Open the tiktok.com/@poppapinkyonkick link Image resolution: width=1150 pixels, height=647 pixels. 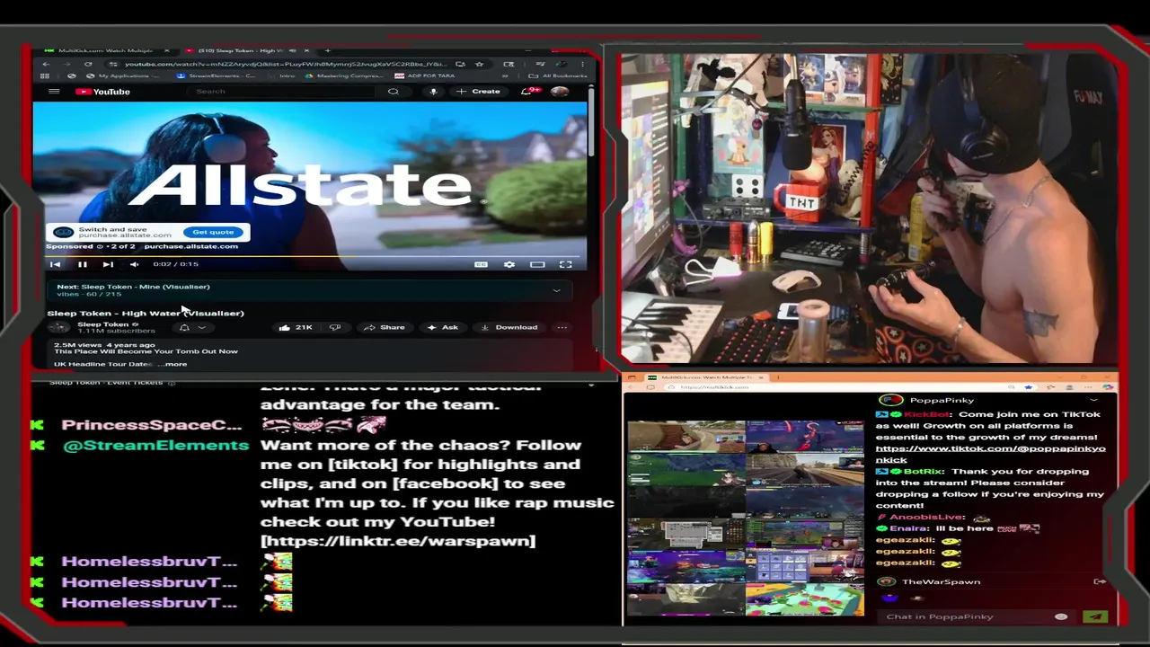(990, 454)
